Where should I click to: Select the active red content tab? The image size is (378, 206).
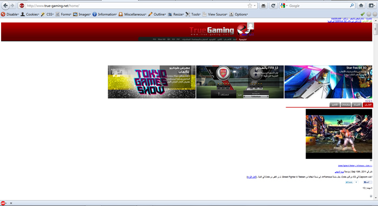coord(368,105)
